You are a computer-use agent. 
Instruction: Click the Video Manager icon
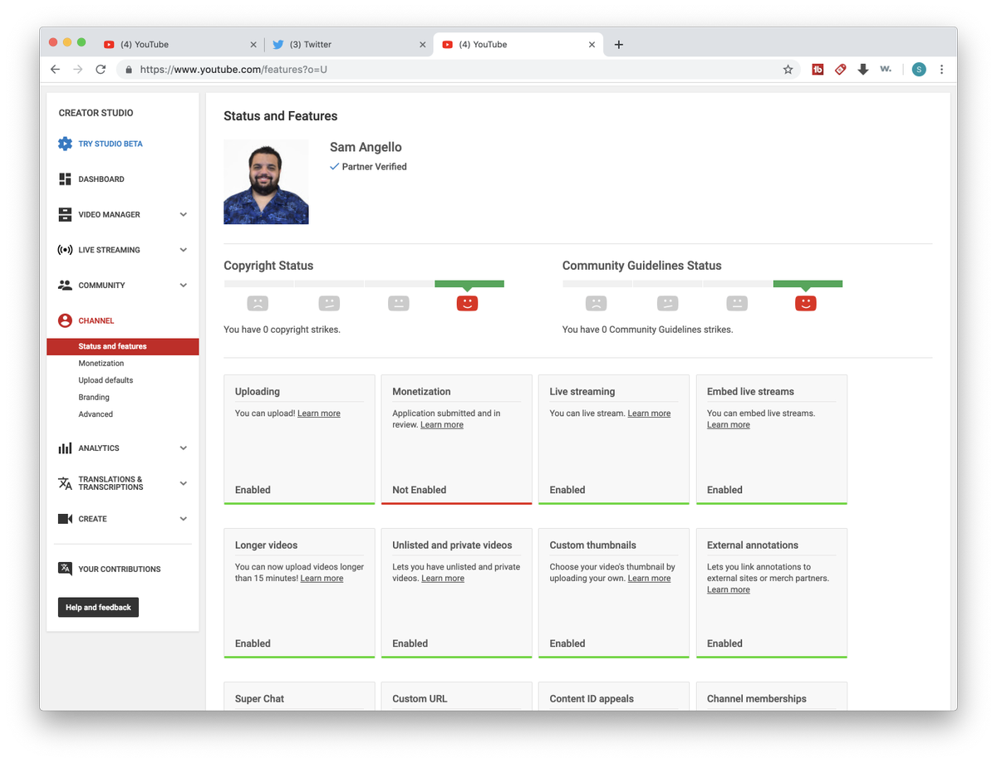(x=65, y=214)
